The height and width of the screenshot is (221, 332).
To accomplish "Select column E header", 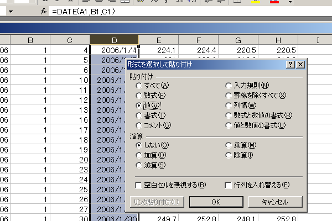I will pos(159,40).
